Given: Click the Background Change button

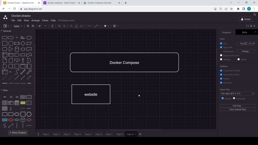Looking at the screenshot, I should coord(246,51).
